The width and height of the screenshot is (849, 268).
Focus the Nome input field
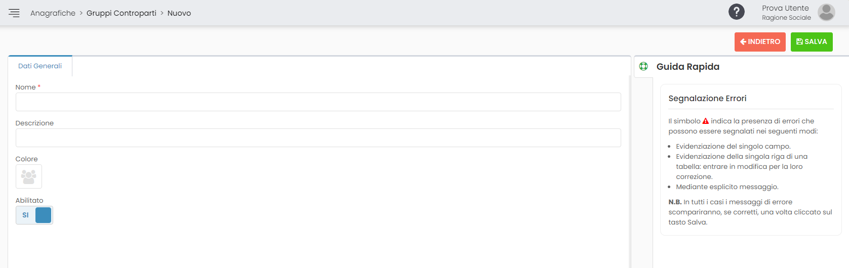click(318, 102)
